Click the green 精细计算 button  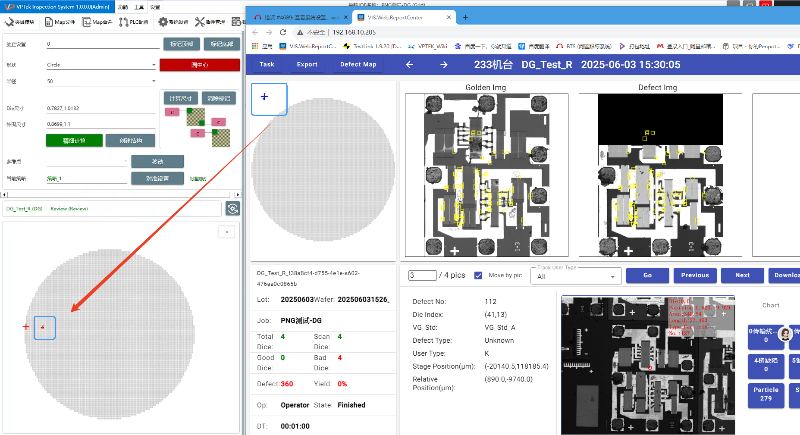[x=74, y=141]
